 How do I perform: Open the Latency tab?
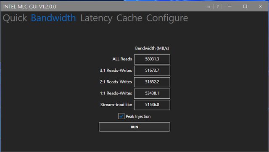[96, 18]
